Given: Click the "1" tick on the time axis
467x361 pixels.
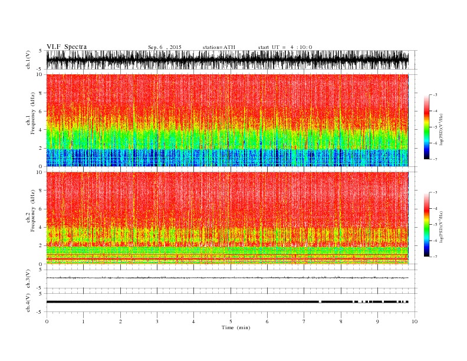Looking at the screenshot, I should point(83,321).
